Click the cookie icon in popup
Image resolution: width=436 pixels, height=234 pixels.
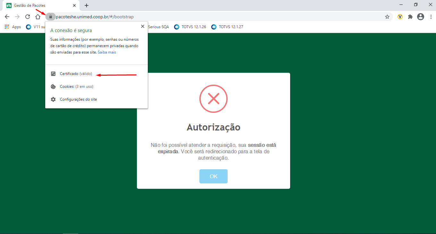click(53, 87)
